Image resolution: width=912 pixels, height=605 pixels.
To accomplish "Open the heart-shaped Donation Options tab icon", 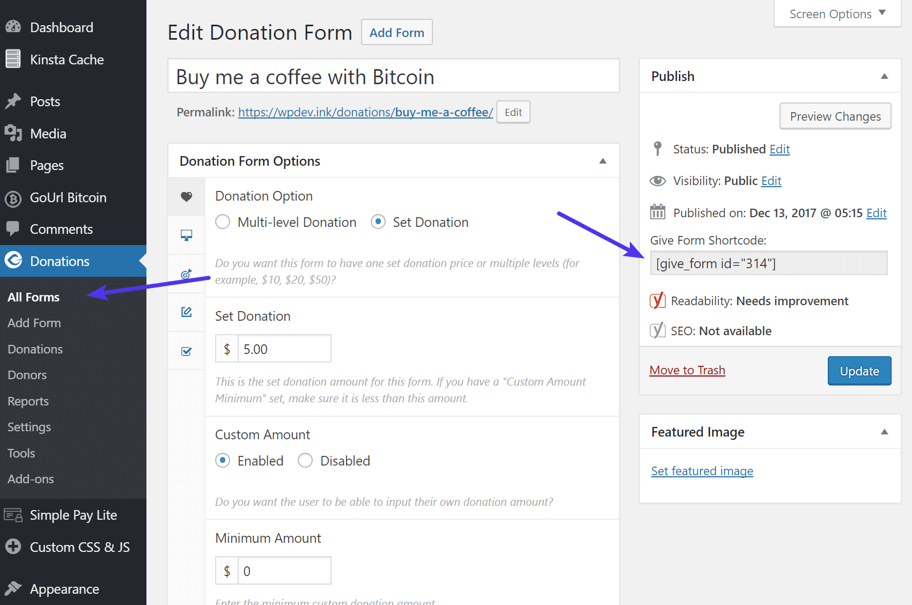I will [186, 197].
